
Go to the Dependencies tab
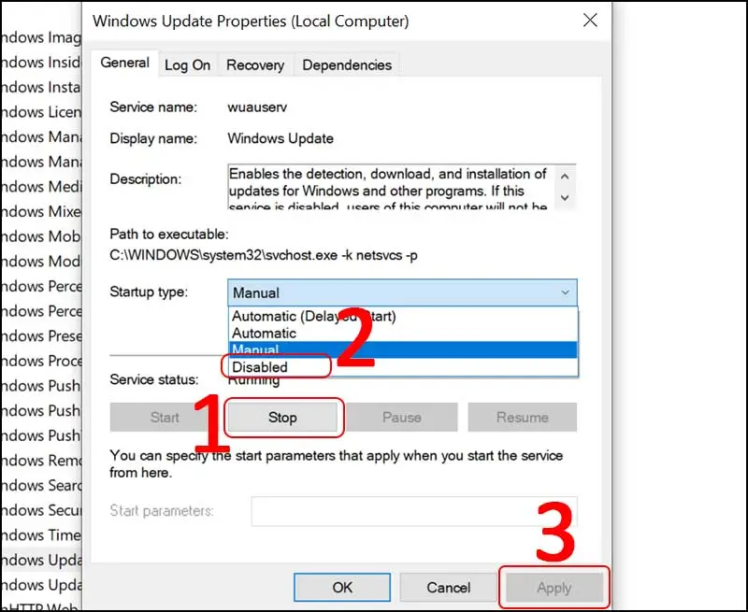[x=347, y=64]
